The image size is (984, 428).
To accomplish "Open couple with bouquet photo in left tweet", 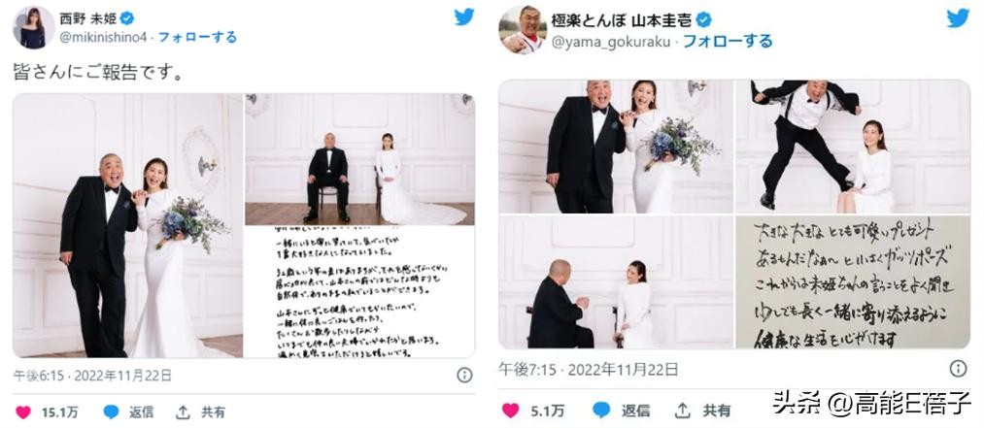I will [x=128, y=225].
